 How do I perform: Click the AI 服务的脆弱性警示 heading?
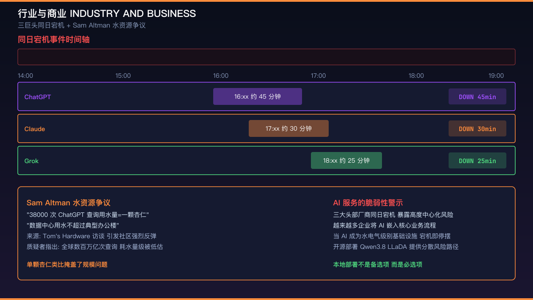(x=368, y=203)
